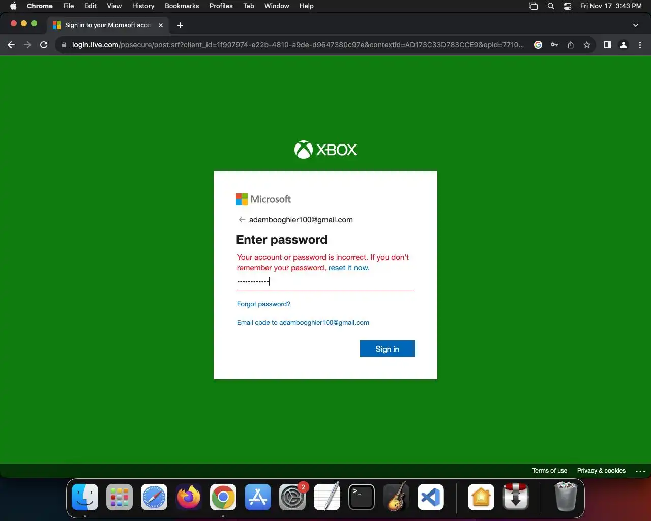Viewport: 651px width, 521px height.
Task: Open the Tab menu
Action: coord(249,6)
